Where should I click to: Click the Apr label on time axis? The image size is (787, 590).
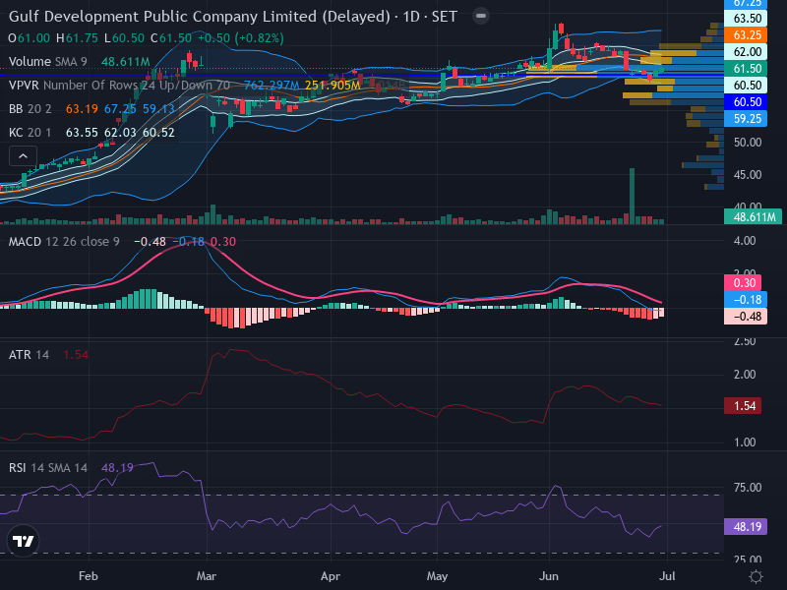click(x=331, y=576)
